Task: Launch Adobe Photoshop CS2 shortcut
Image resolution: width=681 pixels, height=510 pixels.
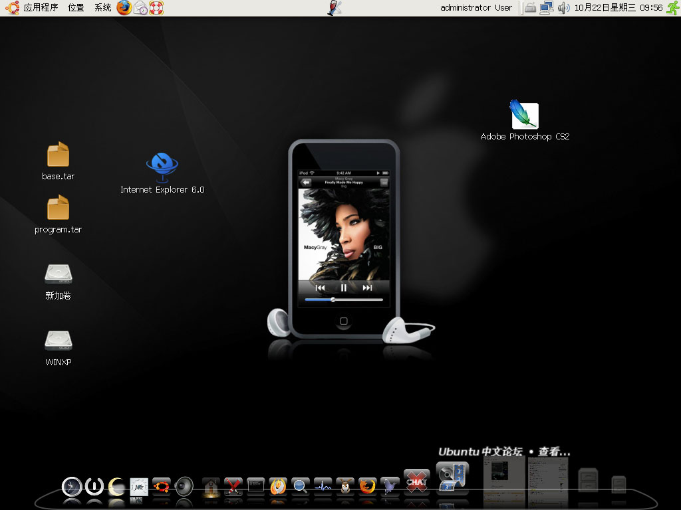Action: [x=525, y=120]
